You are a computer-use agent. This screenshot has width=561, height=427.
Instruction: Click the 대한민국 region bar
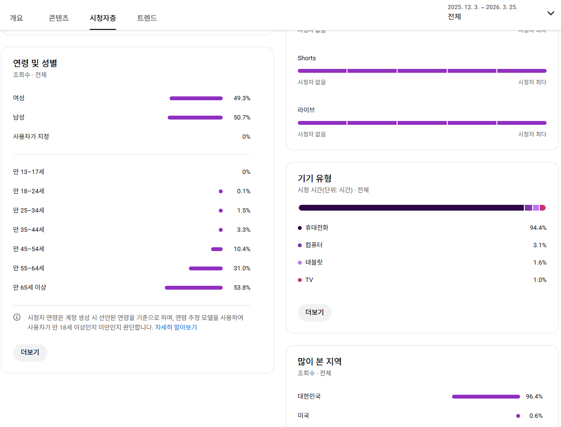click(x=486, y=397)
